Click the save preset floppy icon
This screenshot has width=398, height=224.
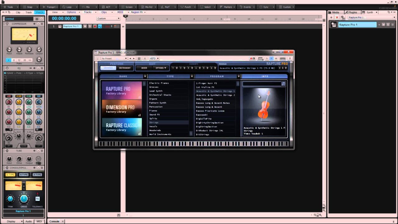tap(139, 58)
